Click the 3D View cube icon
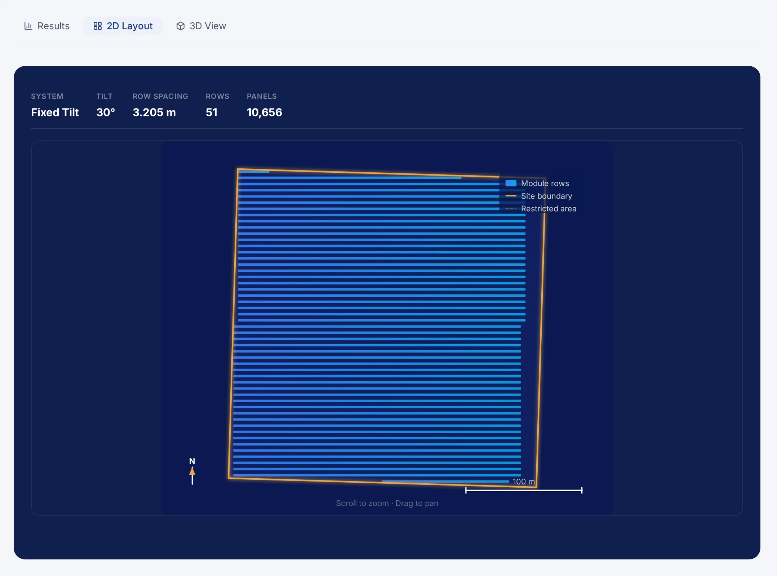Viewport: 777px width, 576px height. 180,26
